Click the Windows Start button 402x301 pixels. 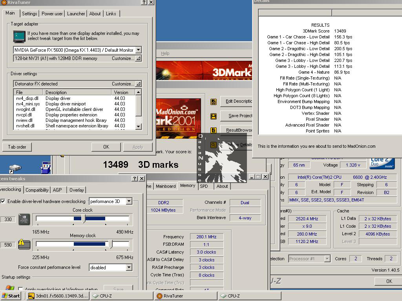(x=11, y=296)
